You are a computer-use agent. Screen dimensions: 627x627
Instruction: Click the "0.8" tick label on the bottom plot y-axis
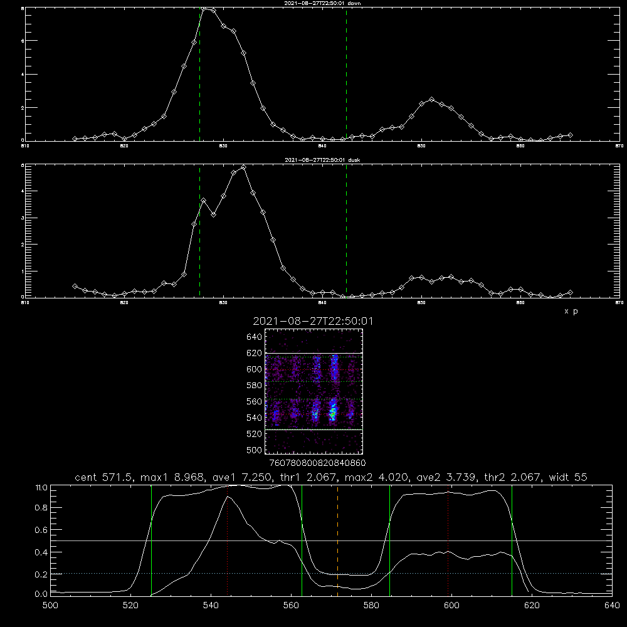41,507
